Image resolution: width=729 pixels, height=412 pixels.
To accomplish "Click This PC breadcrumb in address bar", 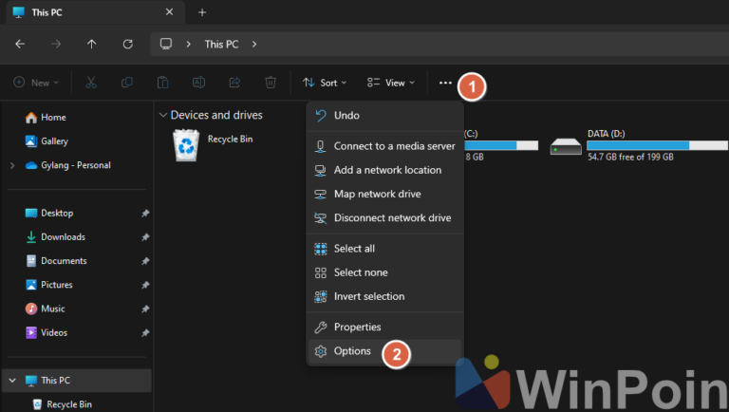I will point(221,45).
